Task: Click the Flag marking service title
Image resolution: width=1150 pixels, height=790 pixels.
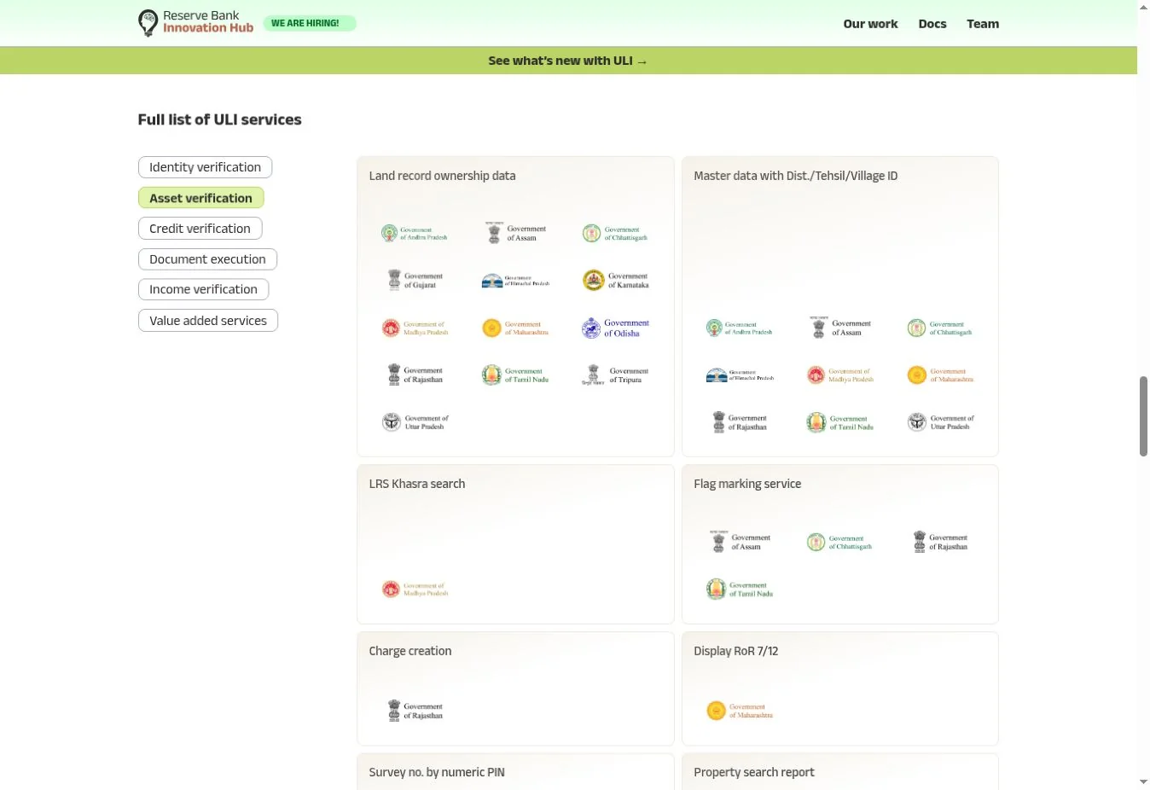Action: (747, 484)
